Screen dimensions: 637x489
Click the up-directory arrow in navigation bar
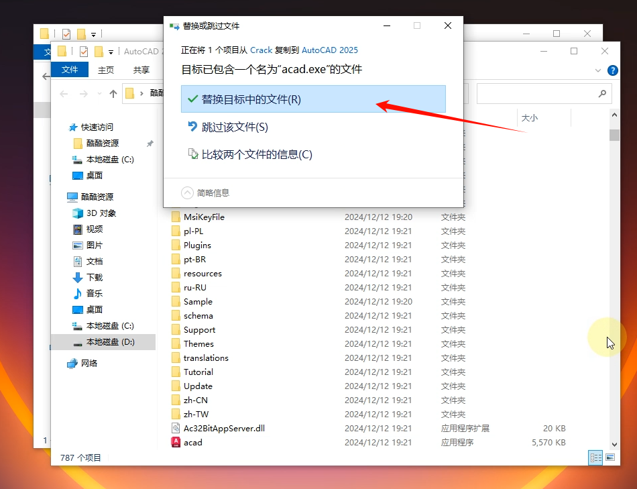pos(113,94)
